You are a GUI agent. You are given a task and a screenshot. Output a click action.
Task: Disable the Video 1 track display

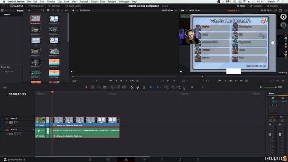pos(16,122)
